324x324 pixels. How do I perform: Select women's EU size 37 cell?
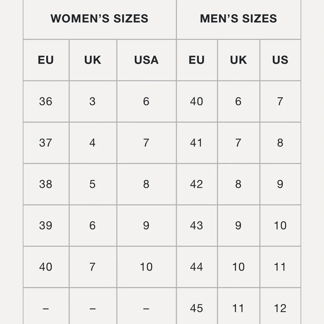[x=46, y=143]
